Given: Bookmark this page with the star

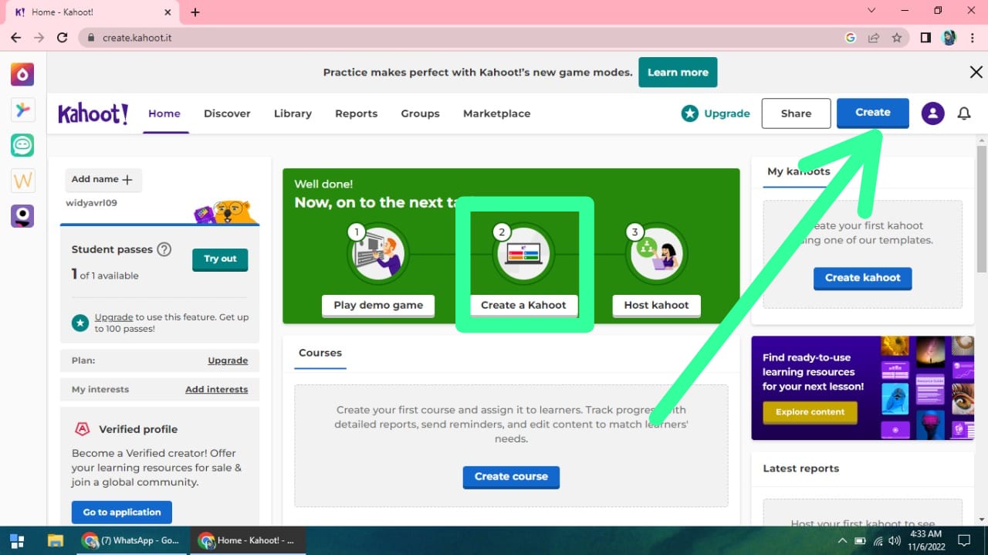Looking at the screenshot, I should click(x=896, y=38).
